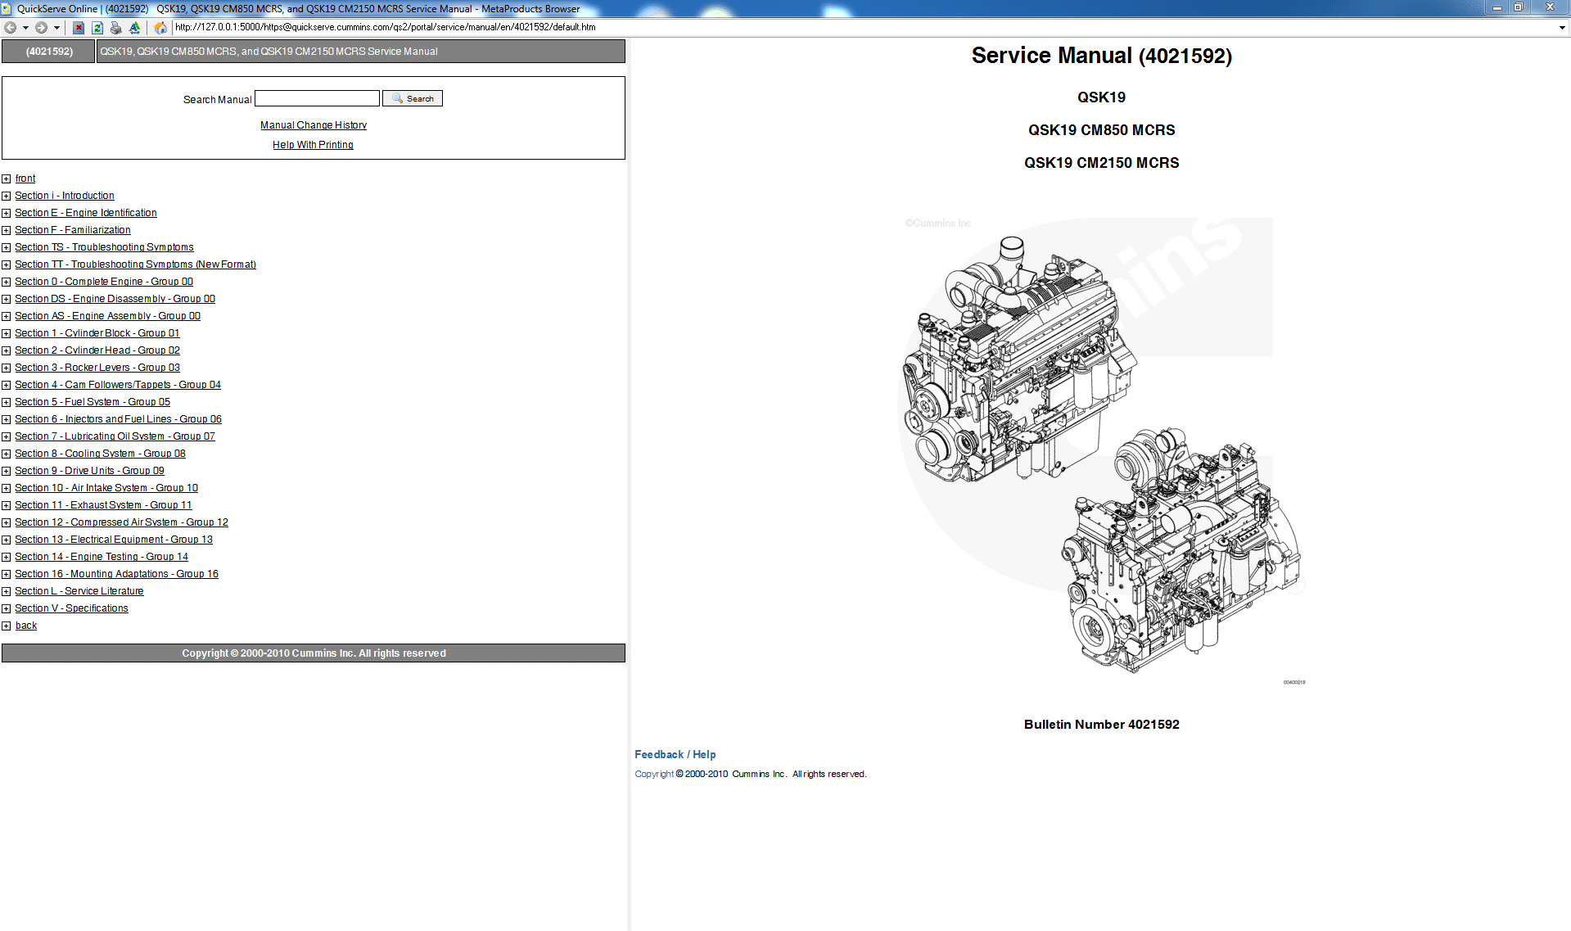The image size is (1571, 931).
Task: Click inside the Search Manual text field
Action: tap(316, 97)
